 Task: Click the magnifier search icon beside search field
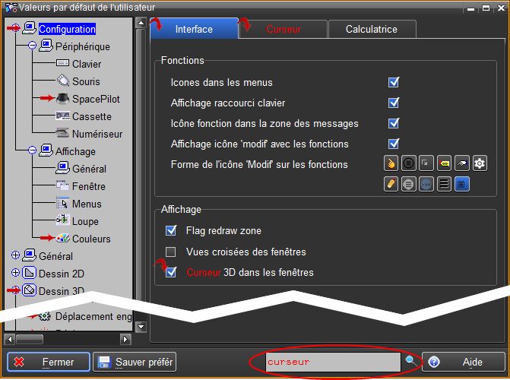point(410,362)
